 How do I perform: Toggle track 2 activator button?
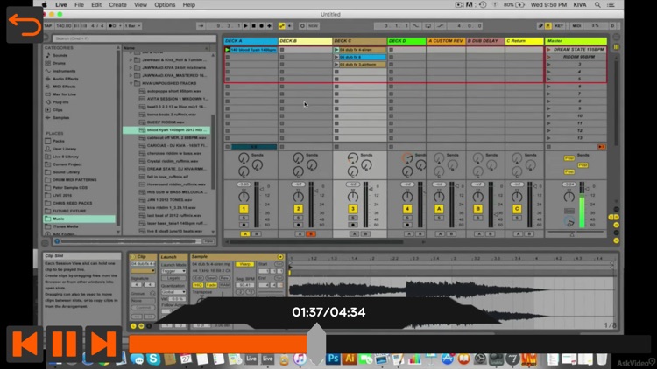[298, 209]
